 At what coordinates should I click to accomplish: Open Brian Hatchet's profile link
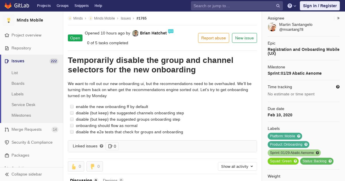point(153,33)
